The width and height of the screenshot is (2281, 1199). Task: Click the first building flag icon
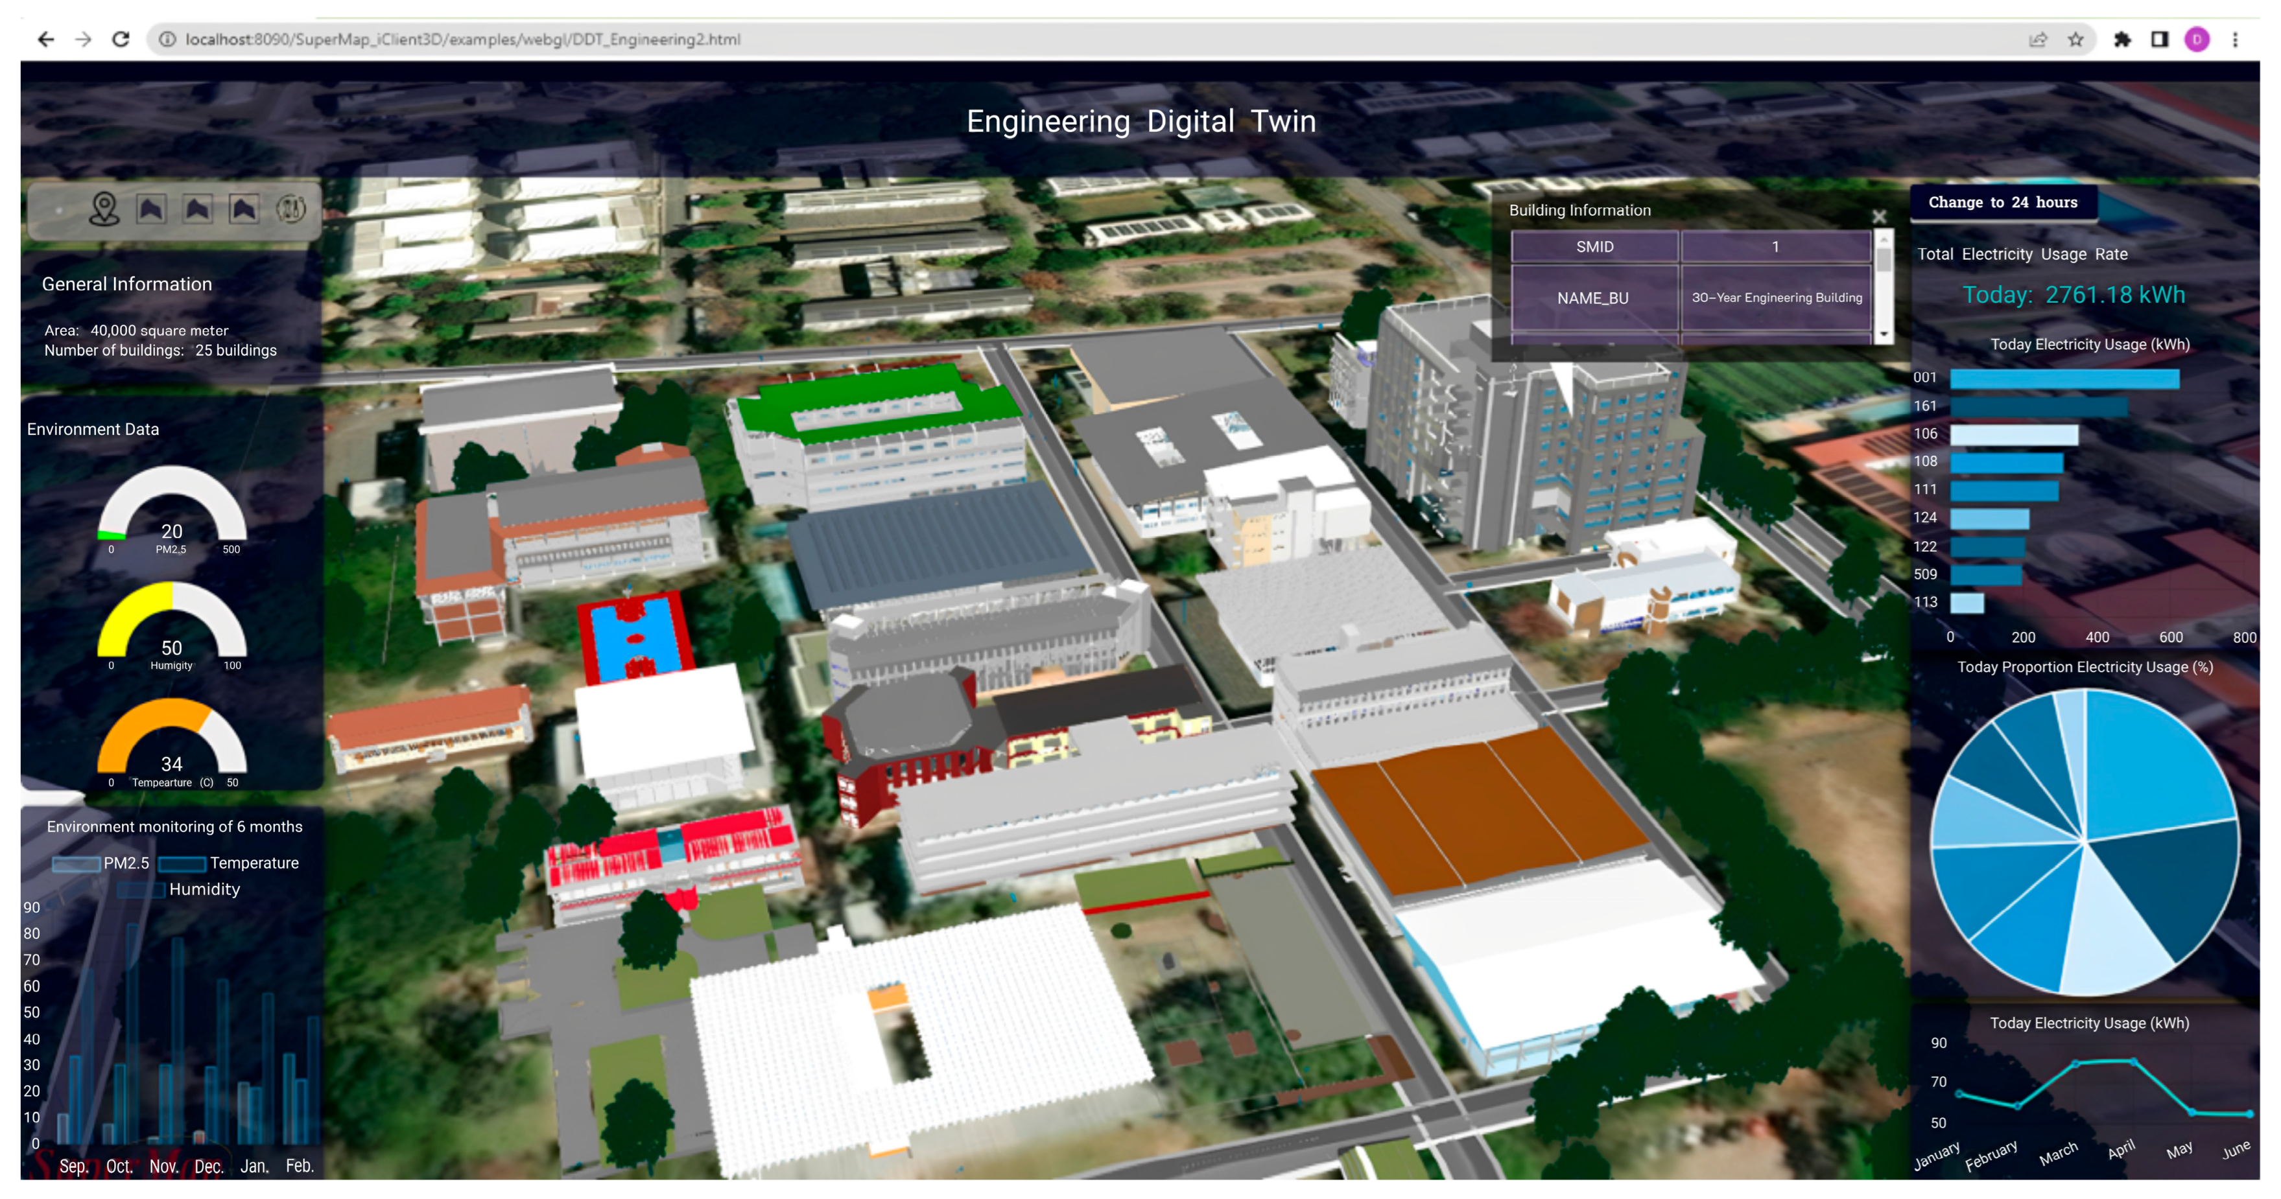coord(152,209)
